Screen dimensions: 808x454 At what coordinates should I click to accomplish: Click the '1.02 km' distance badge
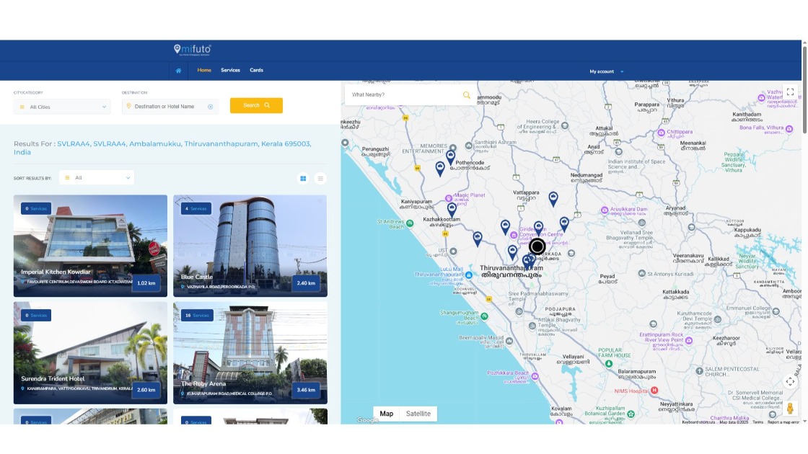tap(146, 283)
